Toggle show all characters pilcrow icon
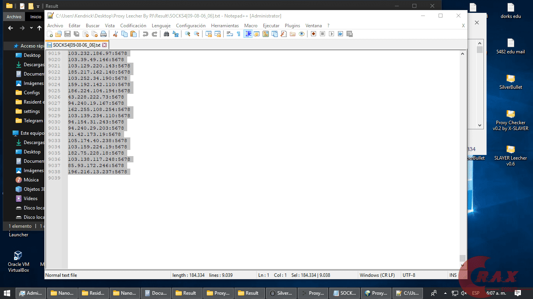Screen dimensions: 533x299 pyautogui.click(x=238, y=34)
